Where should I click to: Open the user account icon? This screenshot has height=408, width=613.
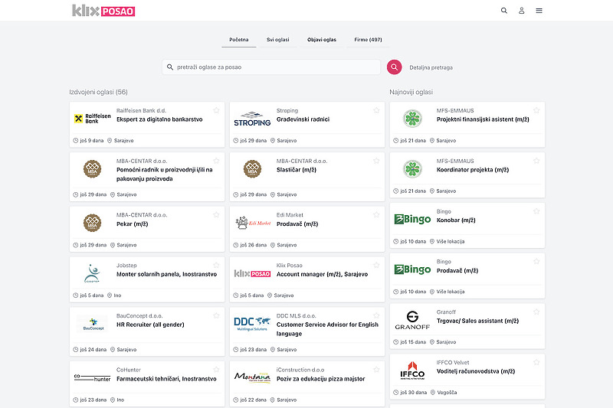pyautogui.click(x=522, y=11)
